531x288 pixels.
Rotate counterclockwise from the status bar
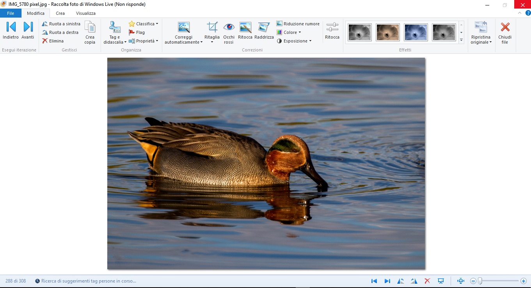pyautogui.click(x=401, y=281)
